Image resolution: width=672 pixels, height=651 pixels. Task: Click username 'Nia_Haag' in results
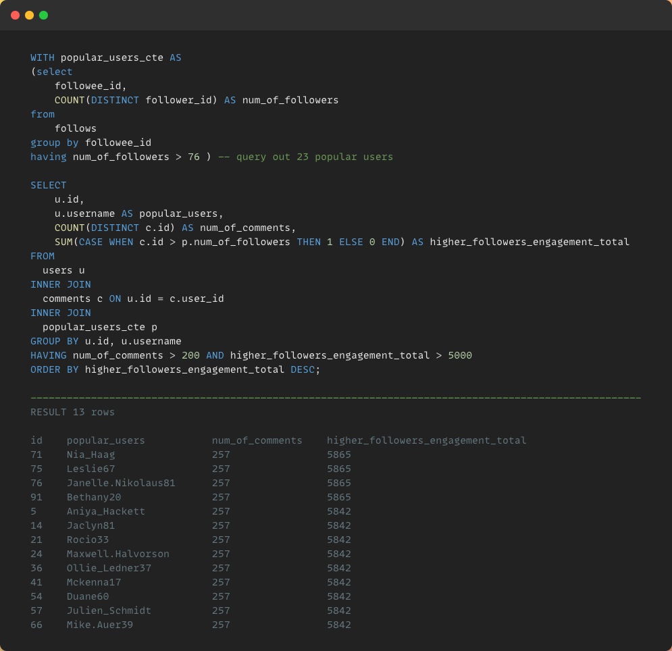(91, 454)
